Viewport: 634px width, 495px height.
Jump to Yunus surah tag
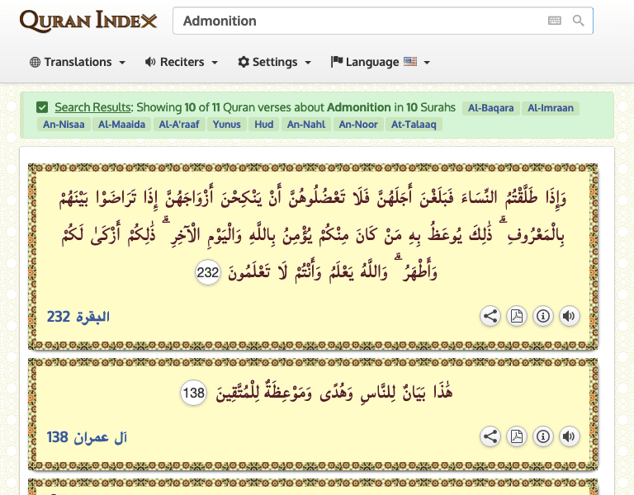point(227,125)
